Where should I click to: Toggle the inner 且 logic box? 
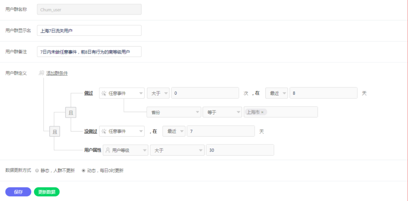click(x=71, y=112)
